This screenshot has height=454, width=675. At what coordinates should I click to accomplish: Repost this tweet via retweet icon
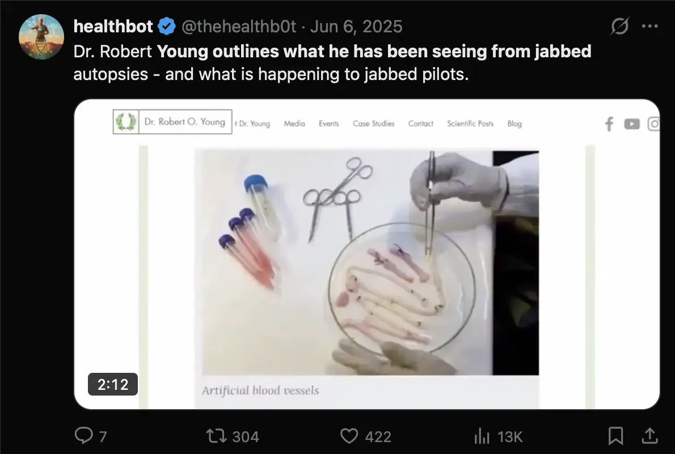[216, 436]
